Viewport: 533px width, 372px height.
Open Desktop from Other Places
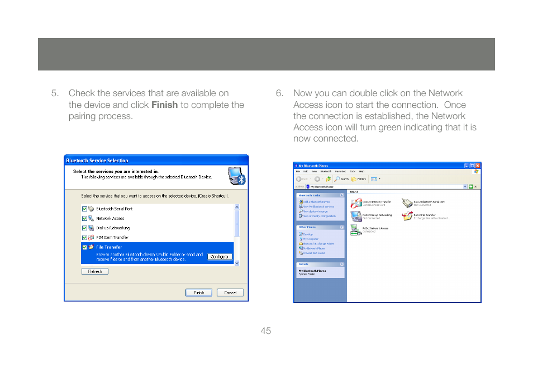[x=308, y=234]
